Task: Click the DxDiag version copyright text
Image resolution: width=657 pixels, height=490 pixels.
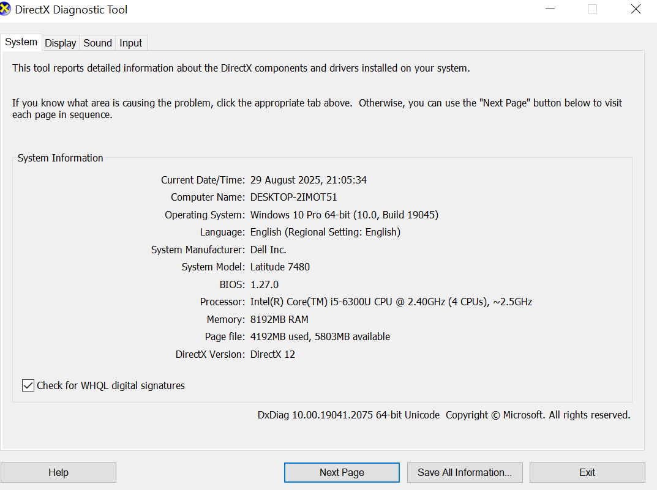Action: [443, 415]
